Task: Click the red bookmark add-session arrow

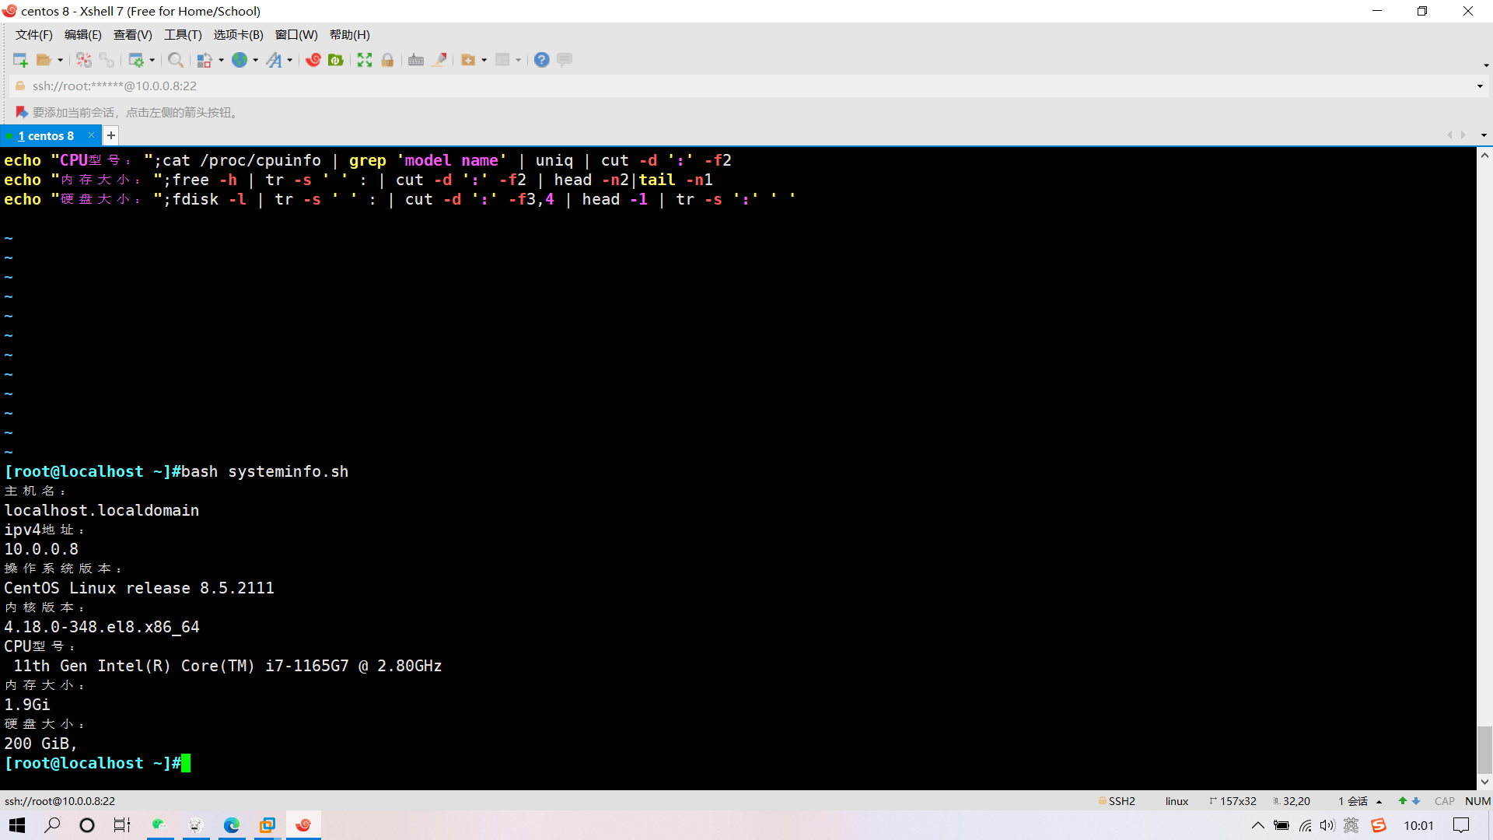Action: pos(22,112)
